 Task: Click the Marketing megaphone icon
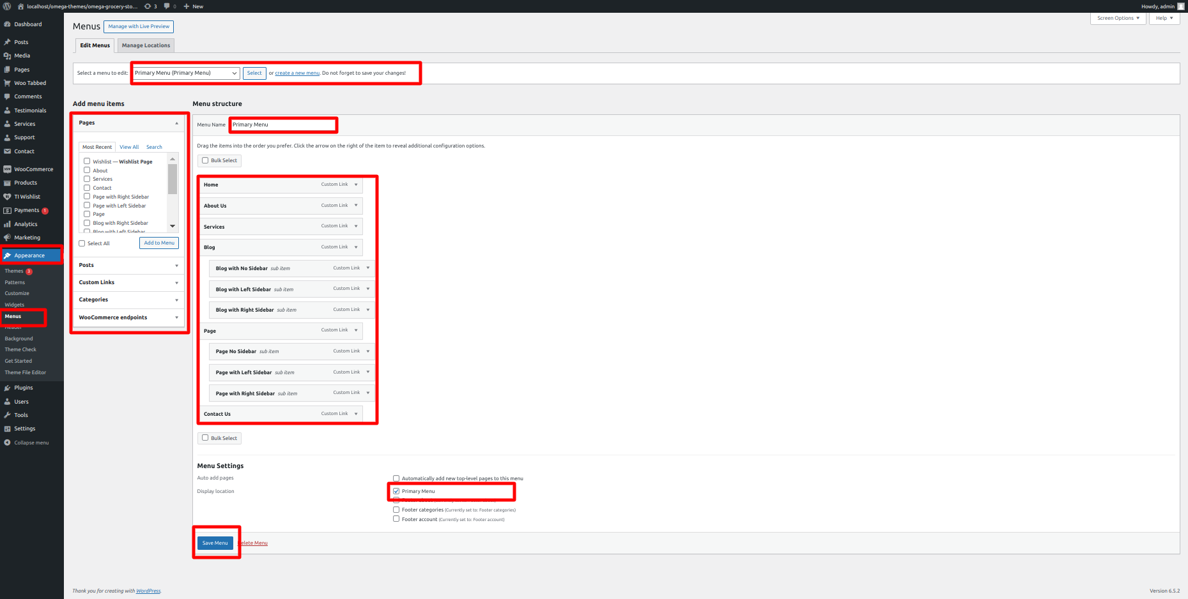click(7, 238)
